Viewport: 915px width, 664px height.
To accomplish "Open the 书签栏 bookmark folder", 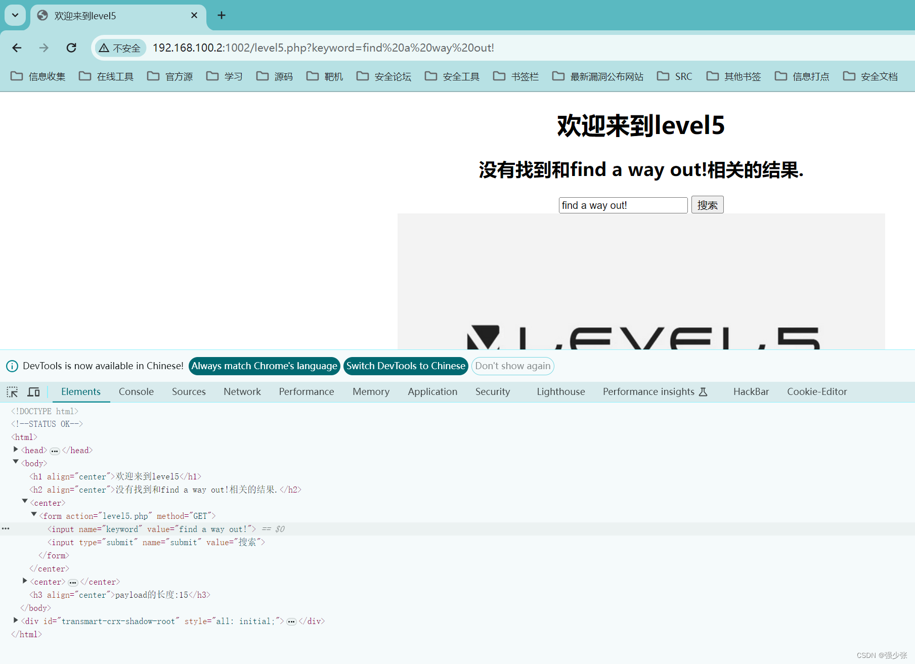I will click(516, 76).
